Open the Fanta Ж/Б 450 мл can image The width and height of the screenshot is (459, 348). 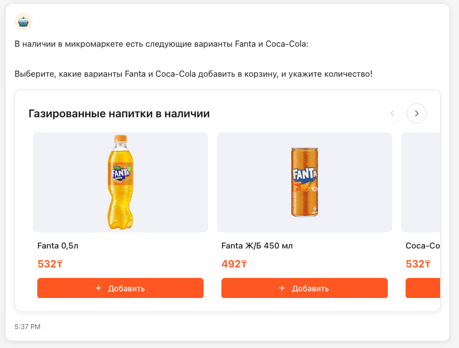(304, 182)
